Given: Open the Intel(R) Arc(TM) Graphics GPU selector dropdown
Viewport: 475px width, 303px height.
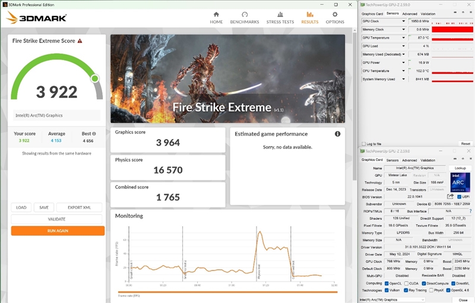Looking at the screenshot, I should 392,299.
